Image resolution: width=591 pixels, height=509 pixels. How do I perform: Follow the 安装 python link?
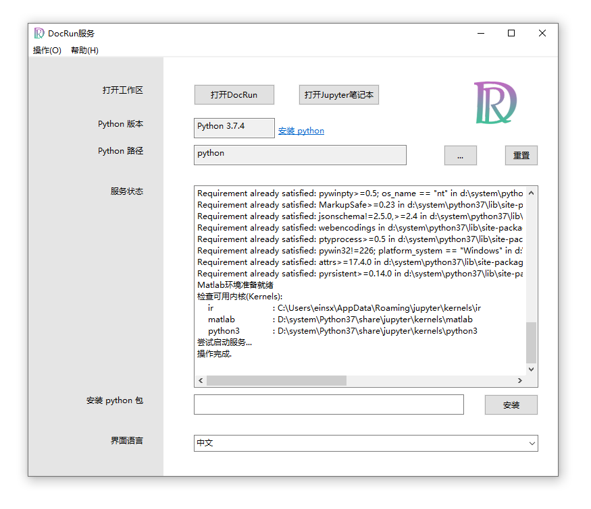pos(301,131)
